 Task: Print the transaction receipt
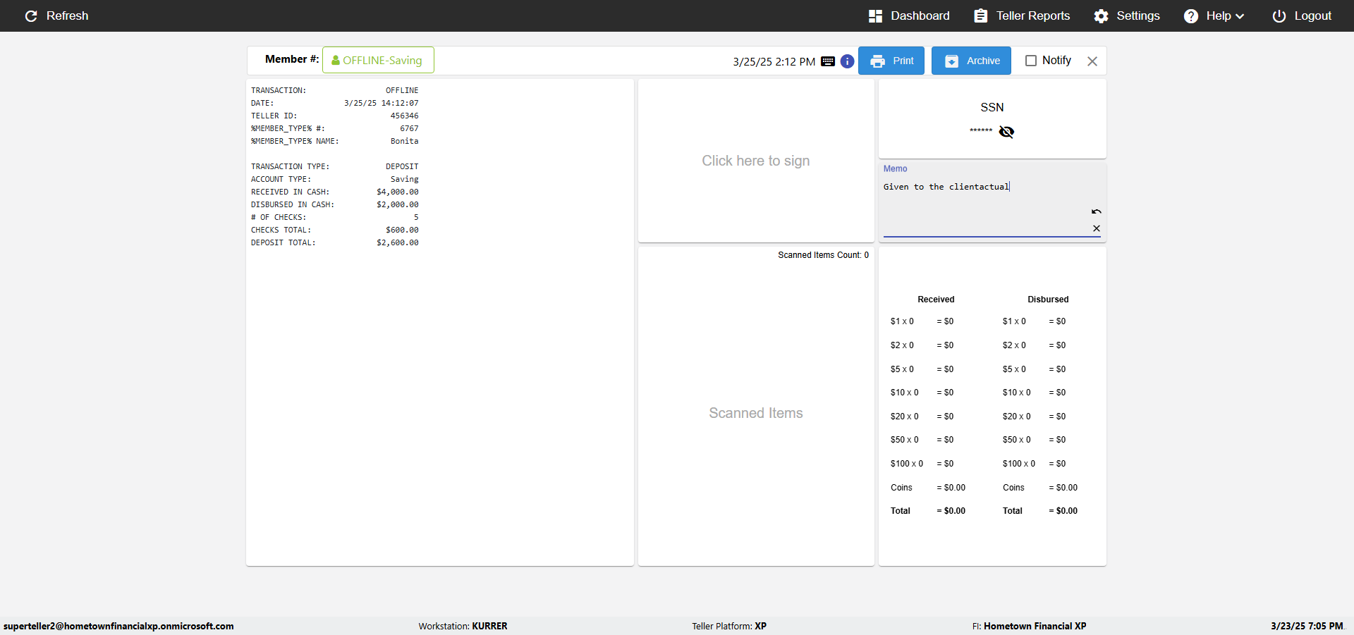[x=891, y=61]
